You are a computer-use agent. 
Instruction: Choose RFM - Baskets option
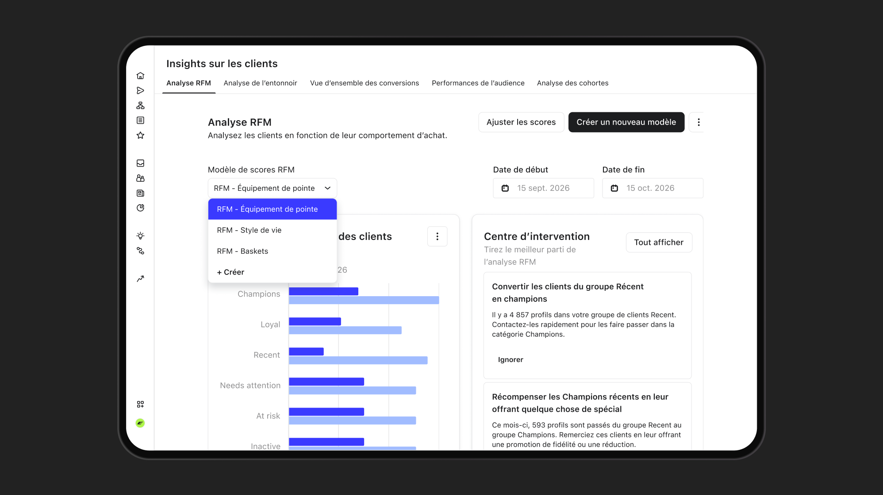(x=273, y=251)
